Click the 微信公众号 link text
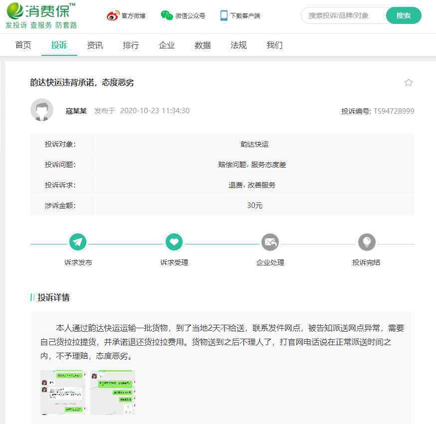This screenshot has width=436, height=424. click(x=190, y=16)
